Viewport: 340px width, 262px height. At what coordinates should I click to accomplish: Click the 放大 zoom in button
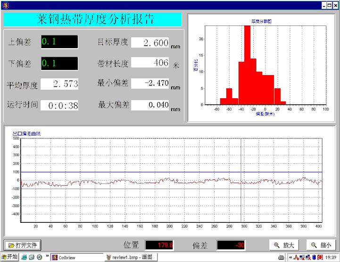(284, 245)
